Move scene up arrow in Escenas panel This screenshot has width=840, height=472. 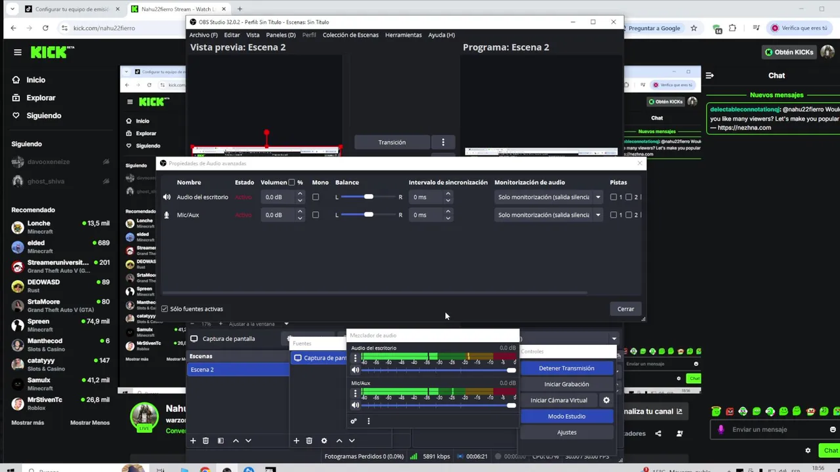[x=236, y=441]
